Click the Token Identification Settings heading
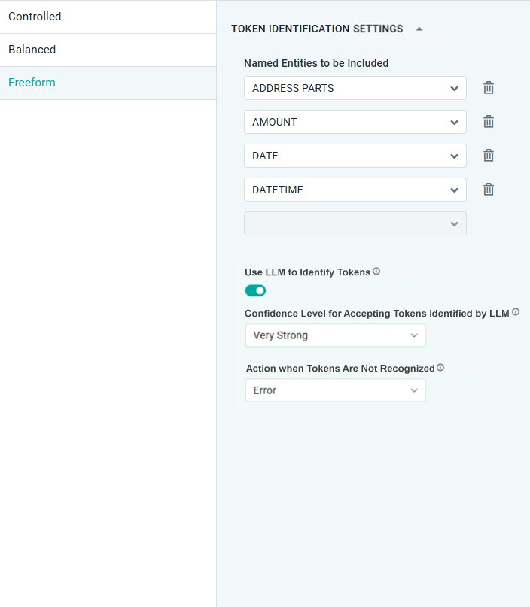This screenshot has width=530, height=607. pos(317,29)
